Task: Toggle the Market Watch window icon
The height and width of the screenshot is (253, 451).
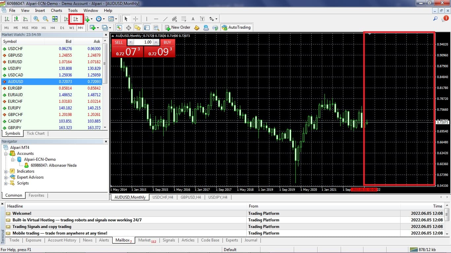Action: [119, 28]
